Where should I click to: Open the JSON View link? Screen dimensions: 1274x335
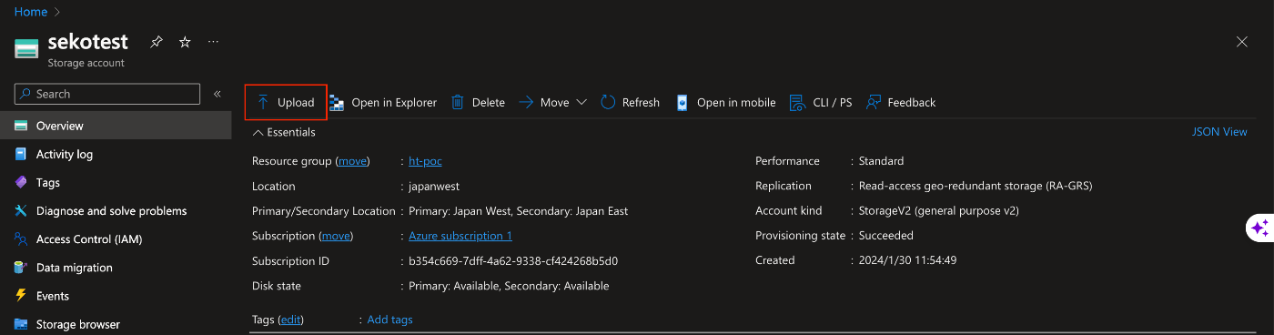click(x=1219, y=132)
